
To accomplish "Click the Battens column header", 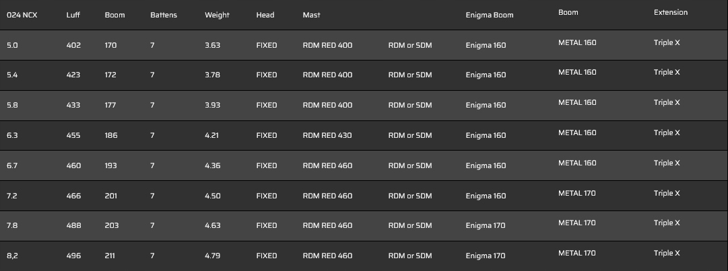I will coord(164,15).
